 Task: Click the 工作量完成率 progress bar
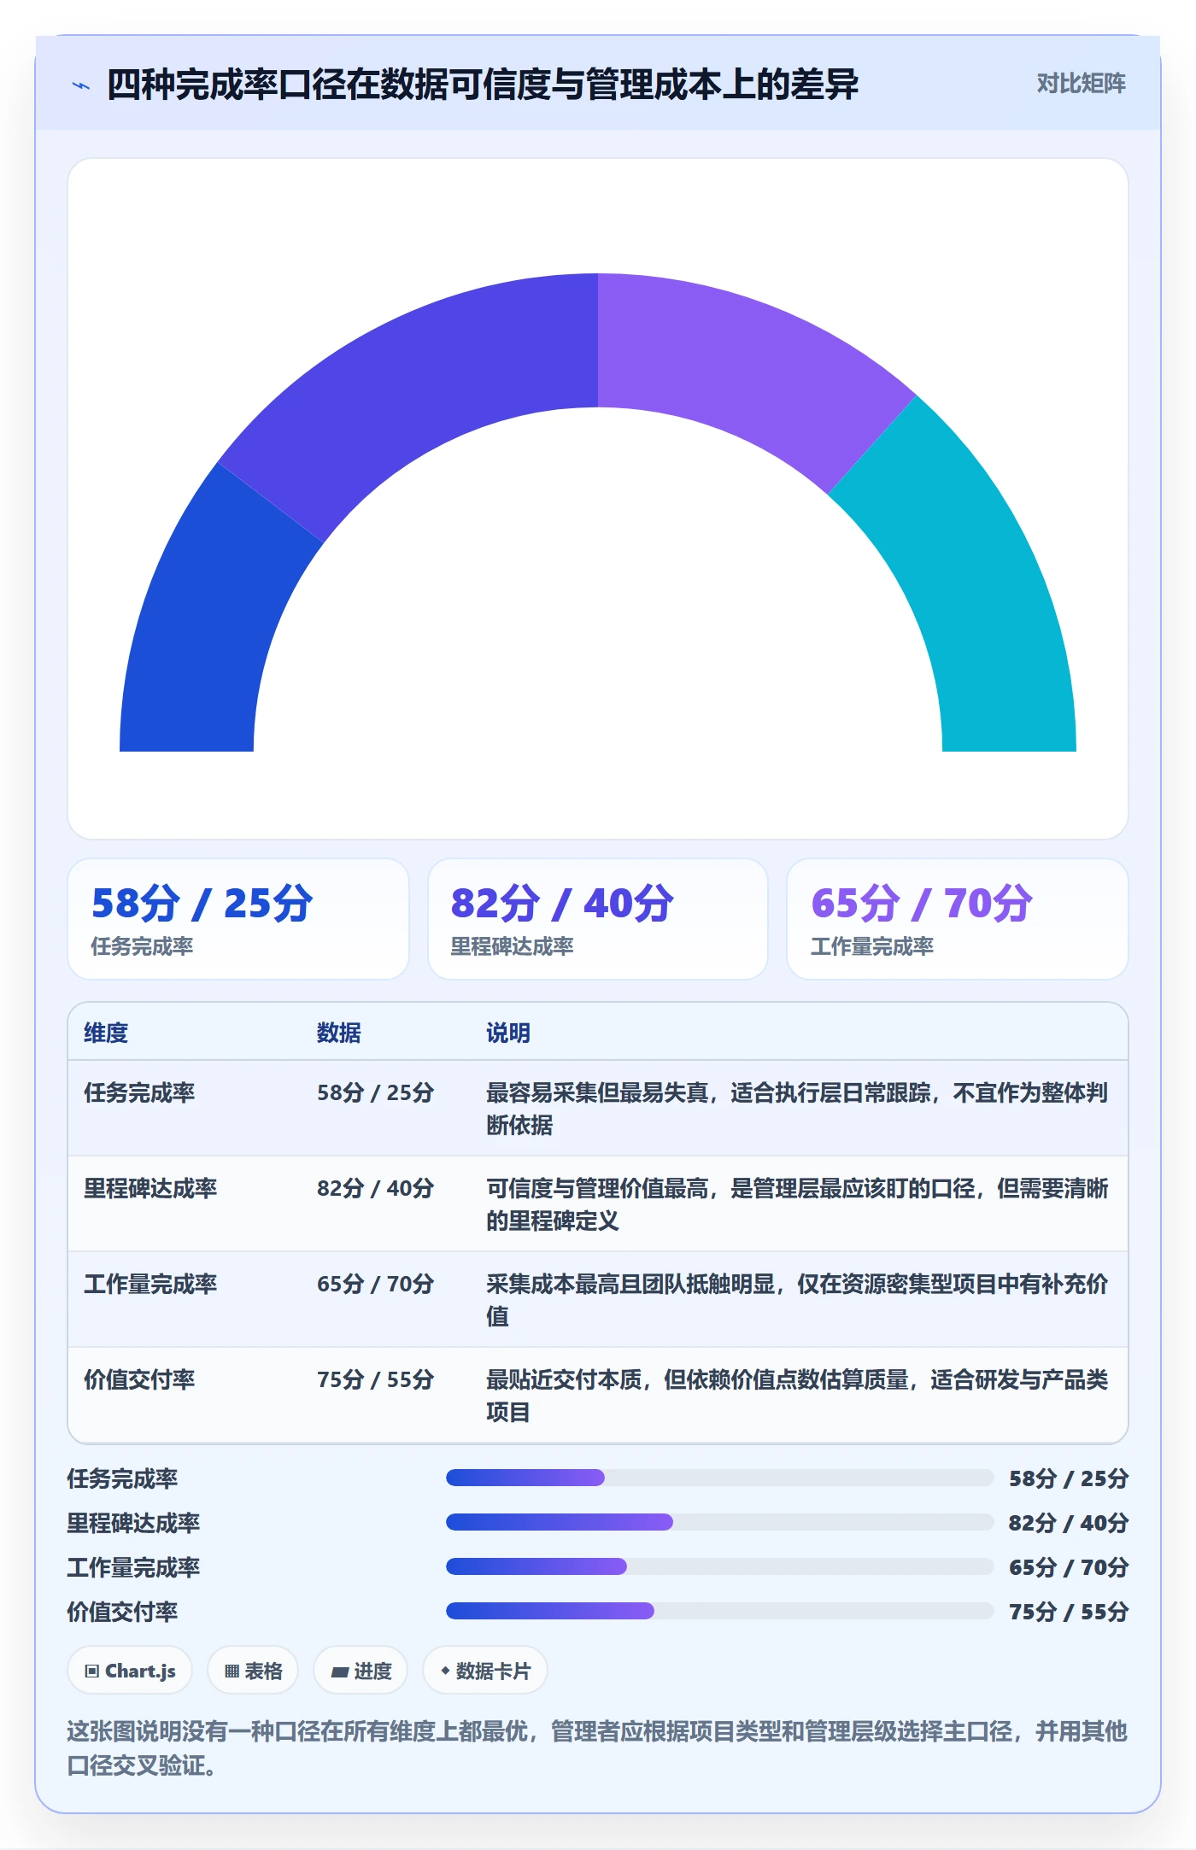tap(719, 1566)
